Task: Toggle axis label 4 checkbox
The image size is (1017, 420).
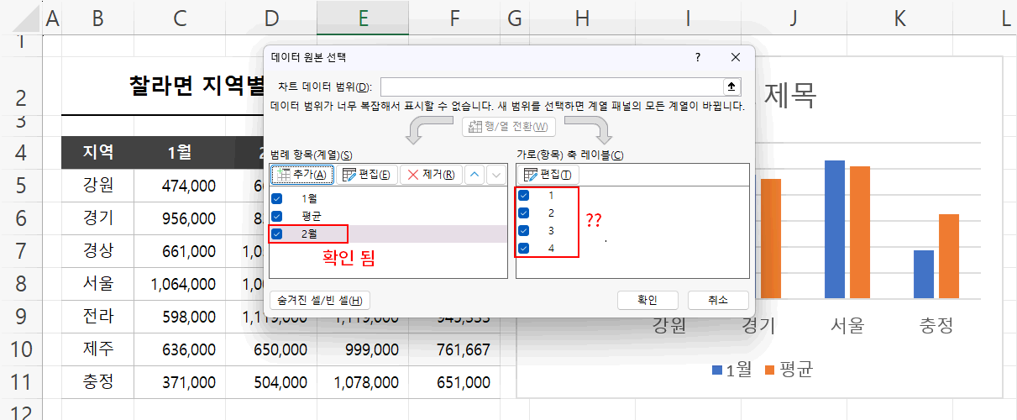Action: 524,248
